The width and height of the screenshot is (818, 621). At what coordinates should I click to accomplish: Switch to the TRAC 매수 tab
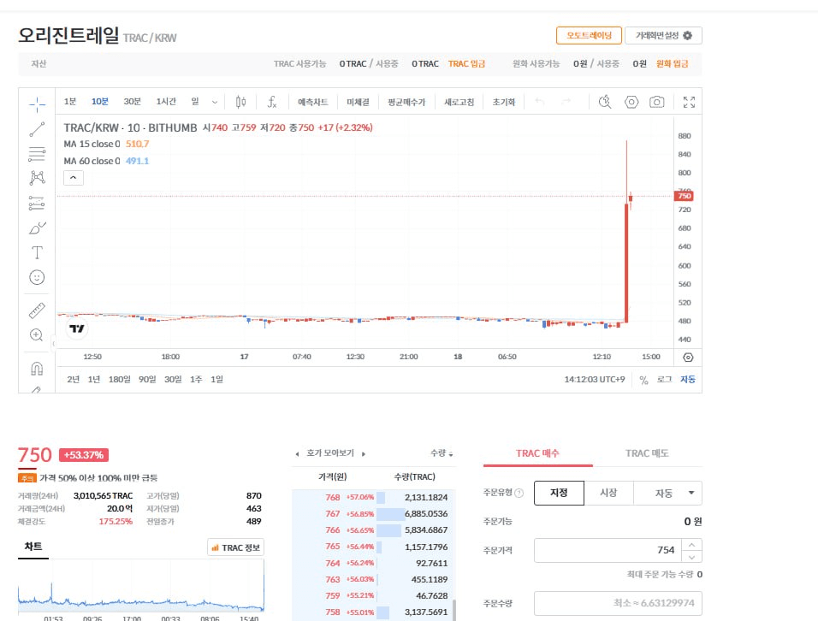pyautogui.click(x=537, y=453)
